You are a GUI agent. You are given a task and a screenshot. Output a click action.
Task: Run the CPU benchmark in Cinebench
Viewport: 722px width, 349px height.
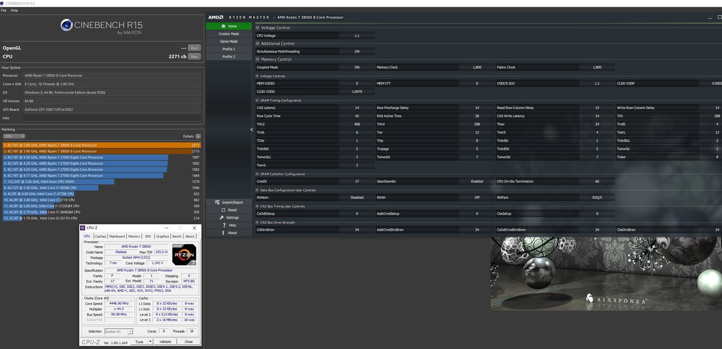194,56
